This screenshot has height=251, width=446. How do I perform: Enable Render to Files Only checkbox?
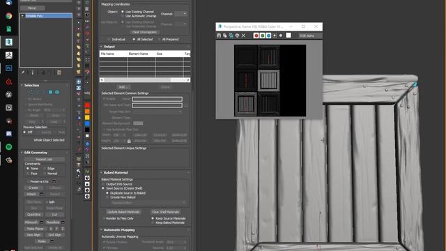point(104,218)
